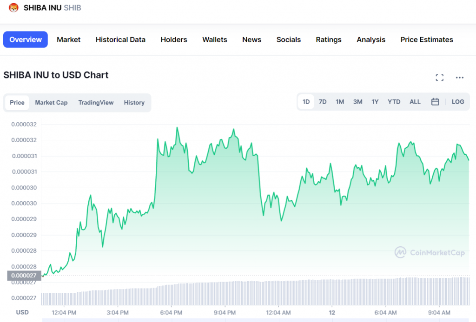Switch chart to Market Cap view
476x322 pixels.
click(x=51, y=103)
